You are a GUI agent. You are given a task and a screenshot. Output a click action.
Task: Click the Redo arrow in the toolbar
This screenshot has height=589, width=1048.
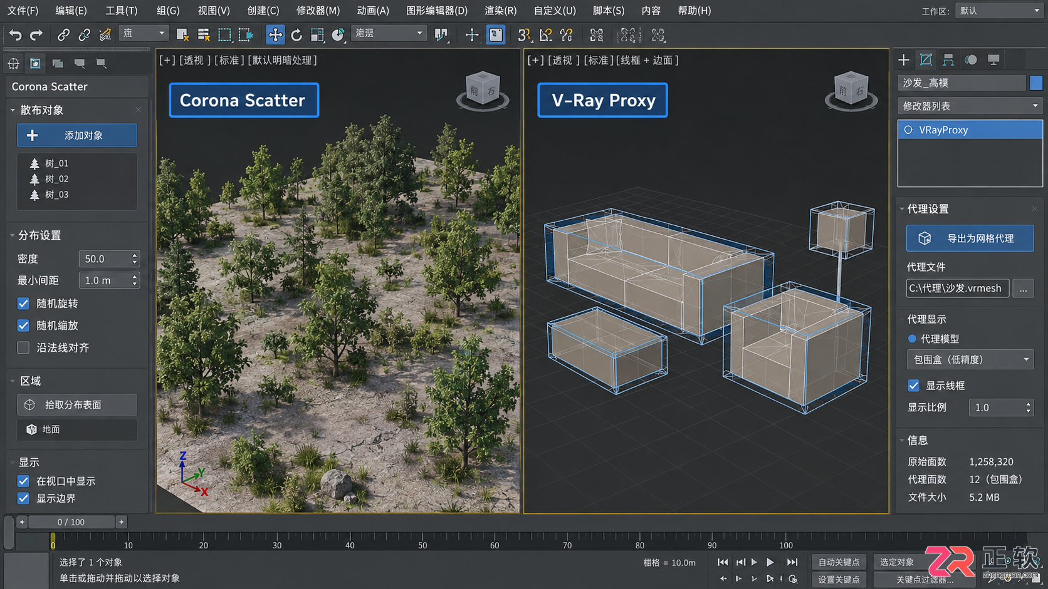point(36,35)
